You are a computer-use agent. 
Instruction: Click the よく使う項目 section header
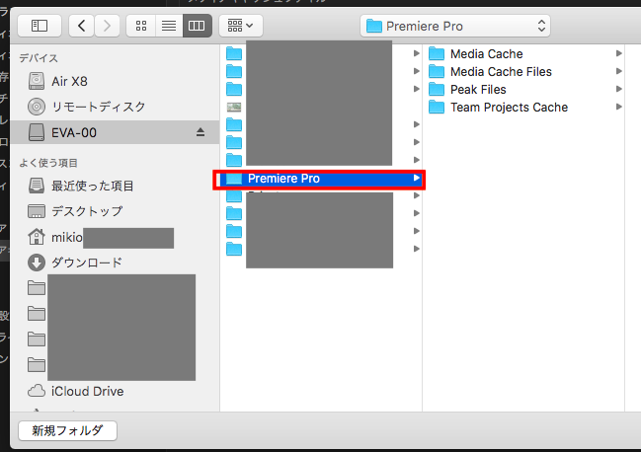[x=48, y=163]
